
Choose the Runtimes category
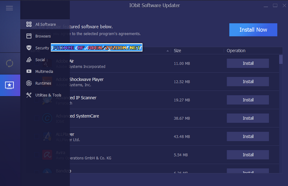[x=45, y=83]
